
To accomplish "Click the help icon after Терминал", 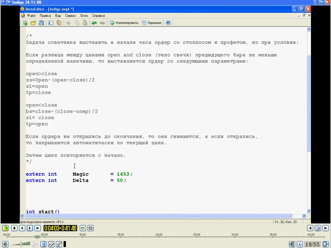I will click(x=168, y=23).
